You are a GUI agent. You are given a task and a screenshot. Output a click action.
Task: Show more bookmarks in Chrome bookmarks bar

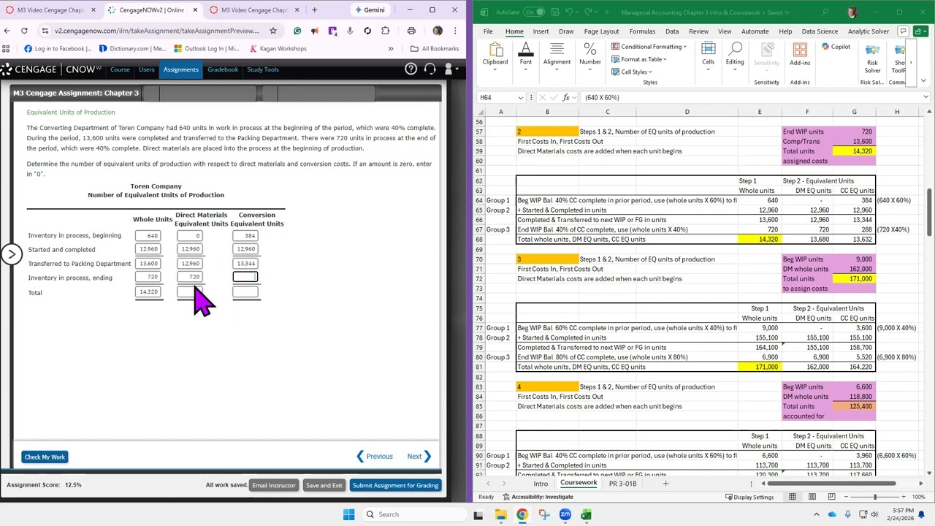[391, 49]
